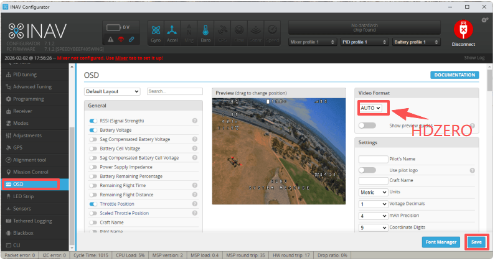Expand the Default Layout dropdown
495x261 pixels.
coord(112,91)
